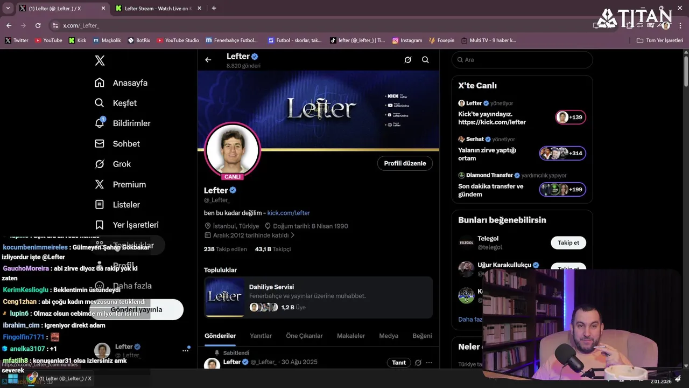The width and height of the screenshot is (689, 388).
Task: Join Diamond Transfer live with +199
Action: coord(563,190)
